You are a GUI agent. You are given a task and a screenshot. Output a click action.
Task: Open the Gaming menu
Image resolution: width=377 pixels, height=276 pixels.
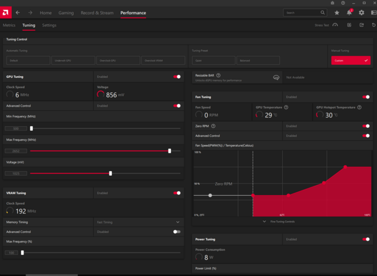point(67,12)
